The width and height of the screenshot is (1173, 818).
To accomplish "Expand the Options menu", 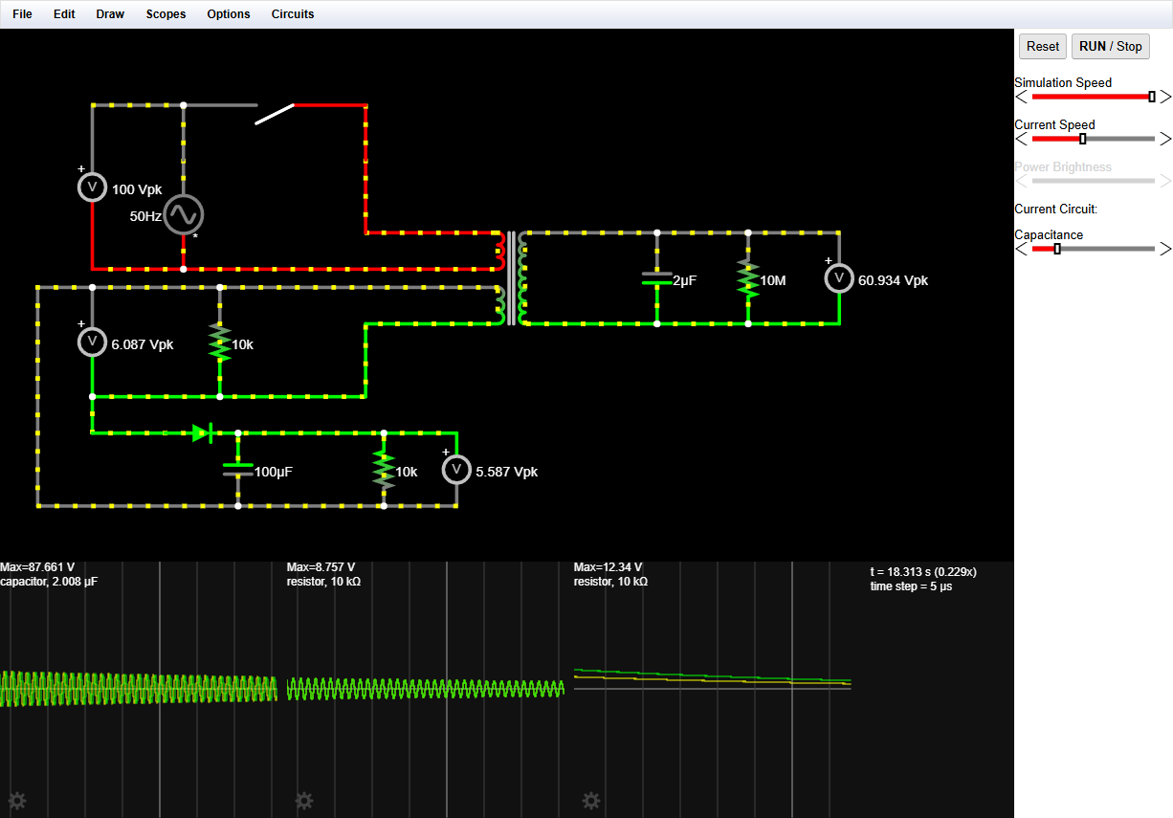I will [229, 14].
